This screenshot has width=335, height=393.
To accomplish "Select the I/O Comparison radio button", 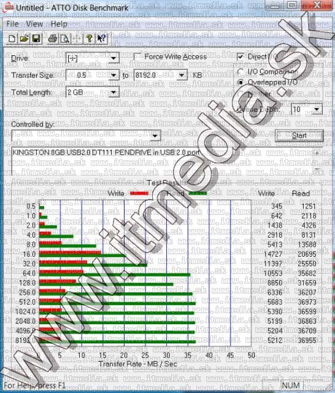I will pyautogui.click(x=241, y=72).
